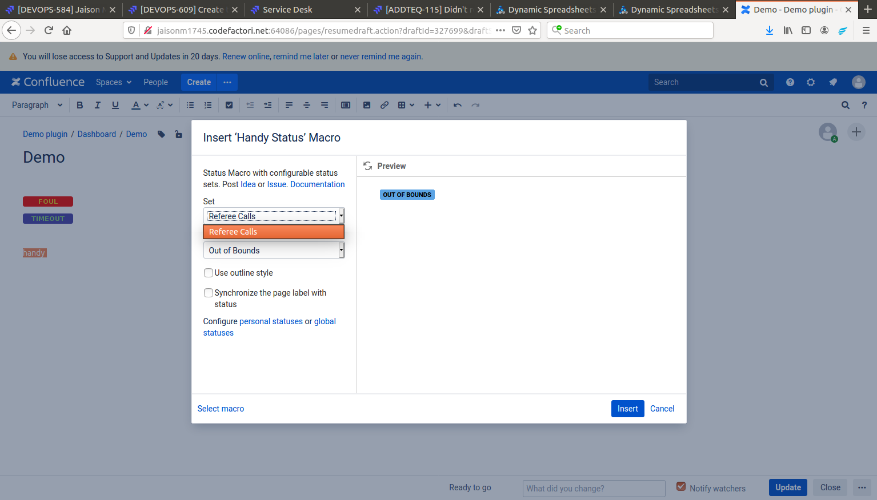Click the undo arrow icon
Viewport: 877px width, 500px height.
457,105
